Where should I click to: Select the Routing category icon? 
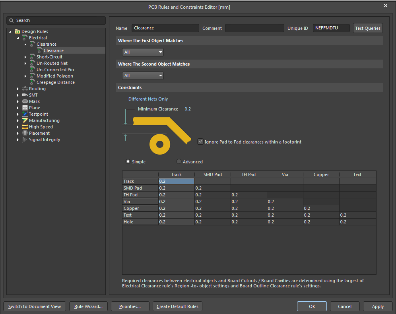coord(25,89)
